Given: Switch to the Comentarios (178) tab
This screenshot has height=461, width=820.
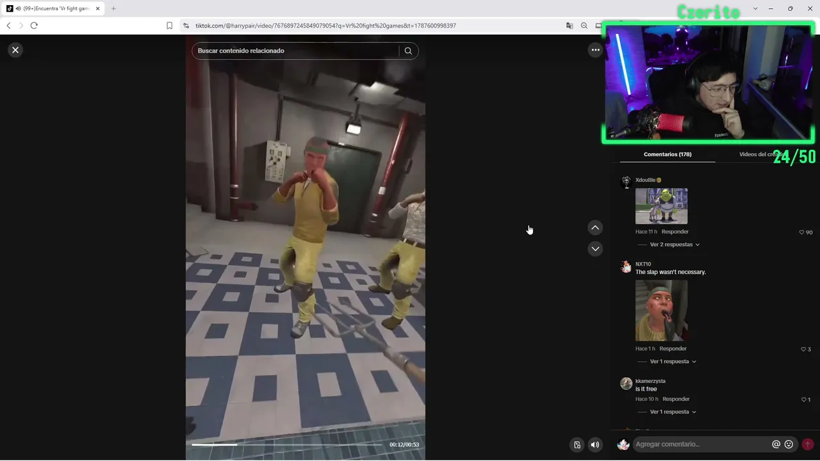Looking at the screenshot, I should tap(668, 154).
